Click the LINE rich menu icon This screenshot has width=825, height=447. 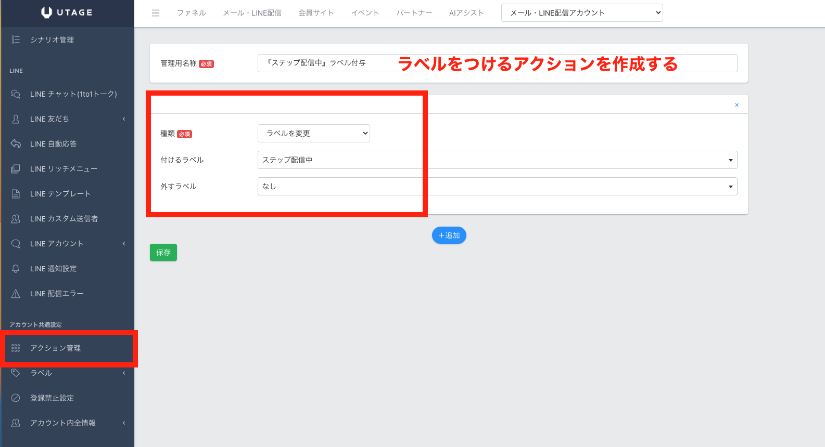[x=16, y=169]
